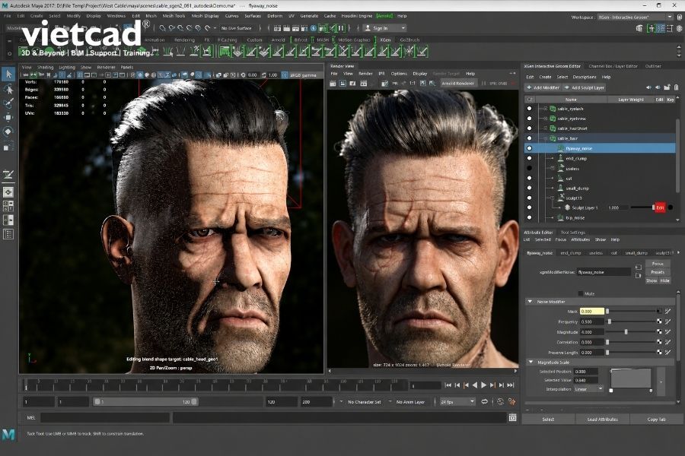Collapse the sculpt13 tree node
The height and width of the screenshot is (456, 685).
coord(553,198)
